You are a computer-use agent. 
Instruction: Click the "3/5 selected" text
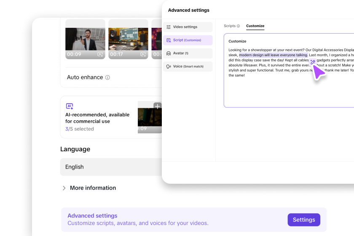[80, 129]
